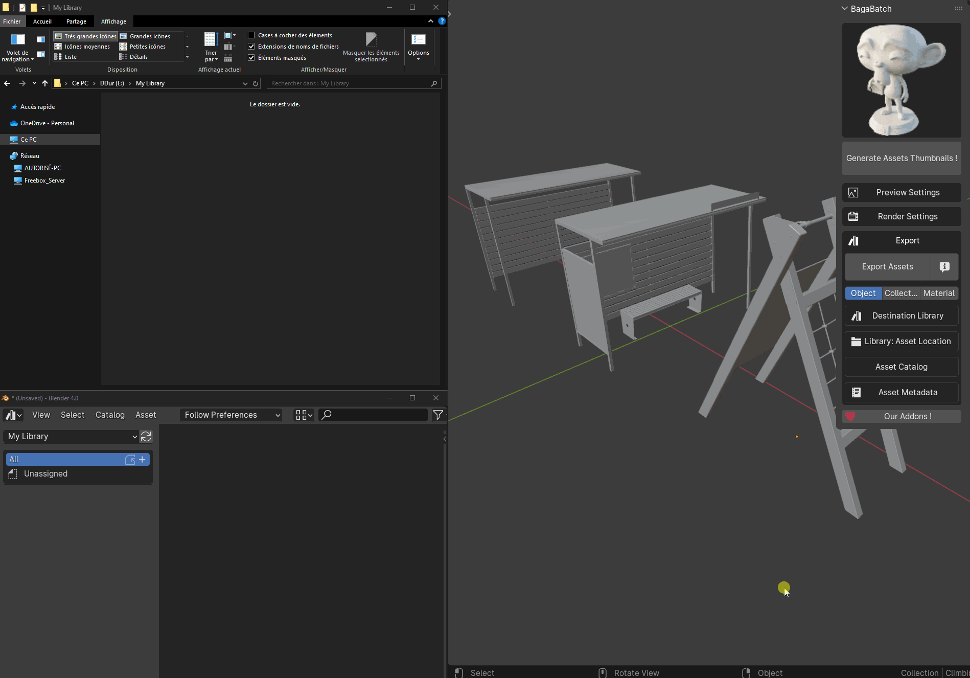Screen dimensions: 970x678
Task: Select Freebox_Server under Réseau
Action: pos(44,180)
